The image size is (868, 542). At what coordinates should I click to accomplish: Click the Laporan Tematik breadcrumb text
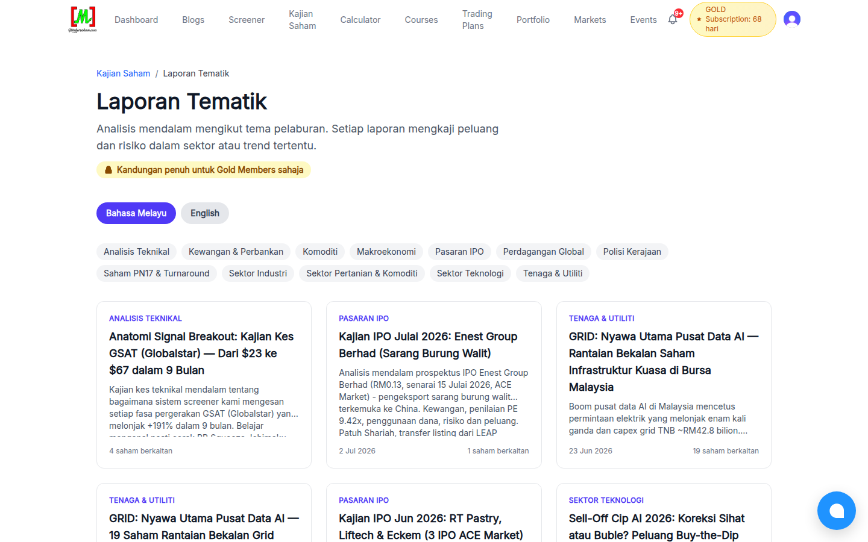[196, 73]
